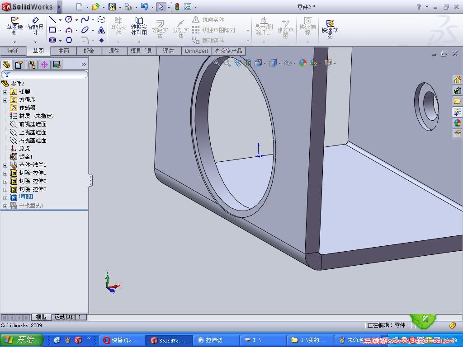This screenshot has height=347, width=463.
Task: Open the Rectangle tool dropdown arrow
Action: click(60, 30)
